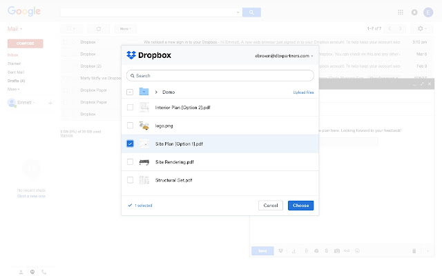Open the More dropdown in Gmail toolbar
The width and height of the screenshot is (442, 276).
(125, 29)
